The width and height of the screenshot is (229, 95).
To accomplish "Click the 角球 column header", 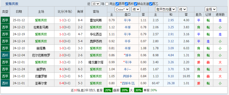I will pyautogui.click(x=80, y=11).
